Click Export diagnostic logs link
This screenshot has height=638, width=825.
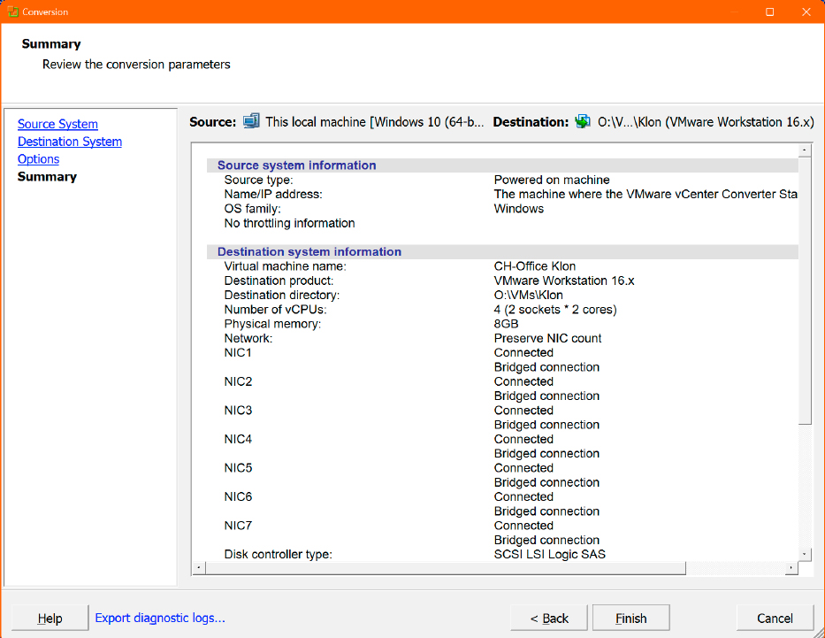coord(160,618)
